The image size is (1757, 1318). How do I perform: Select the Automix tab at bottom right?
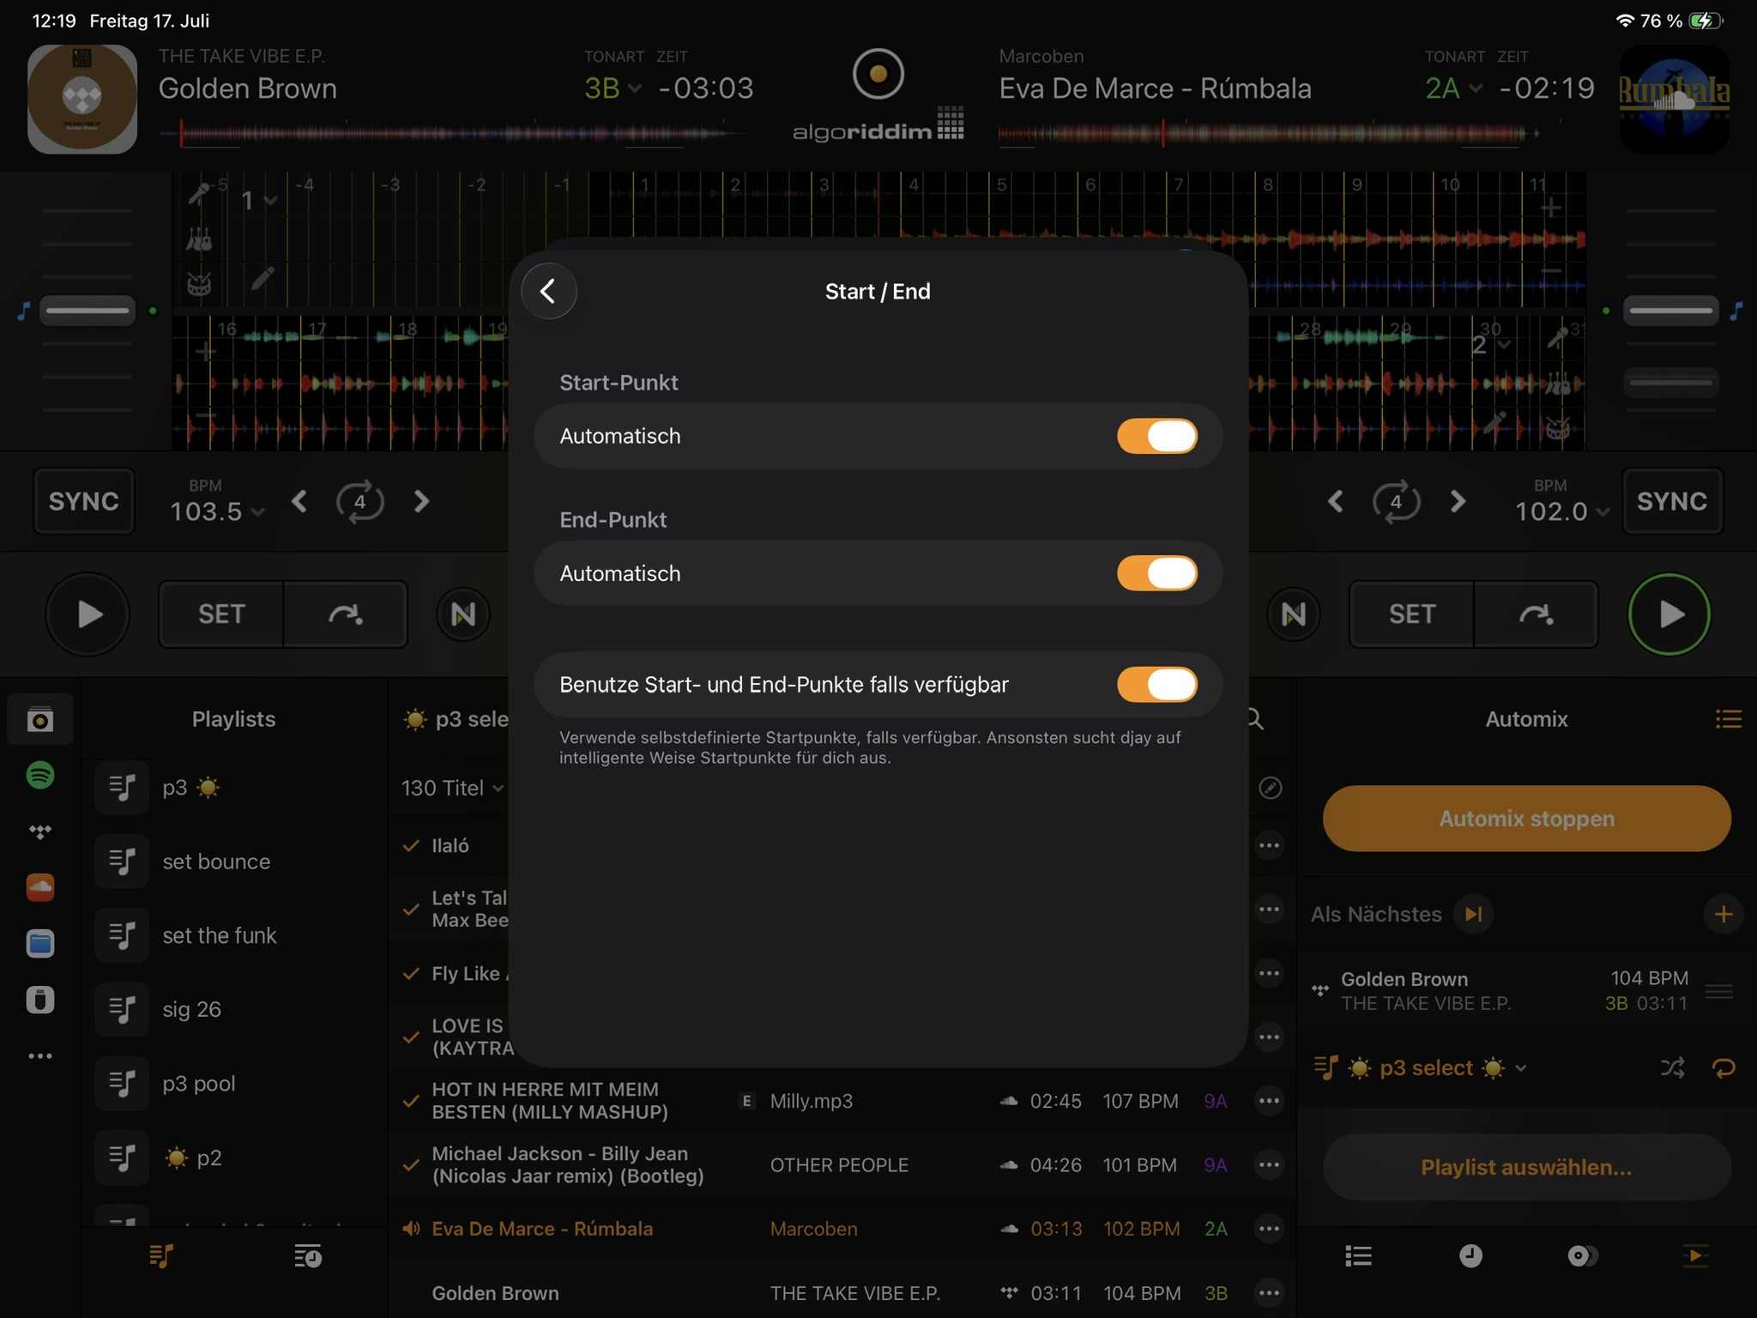coord(1695,1256)
